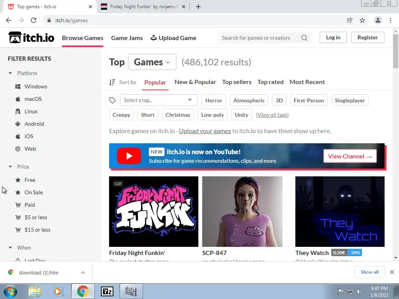Filter by the Low-poly tag

212,115
